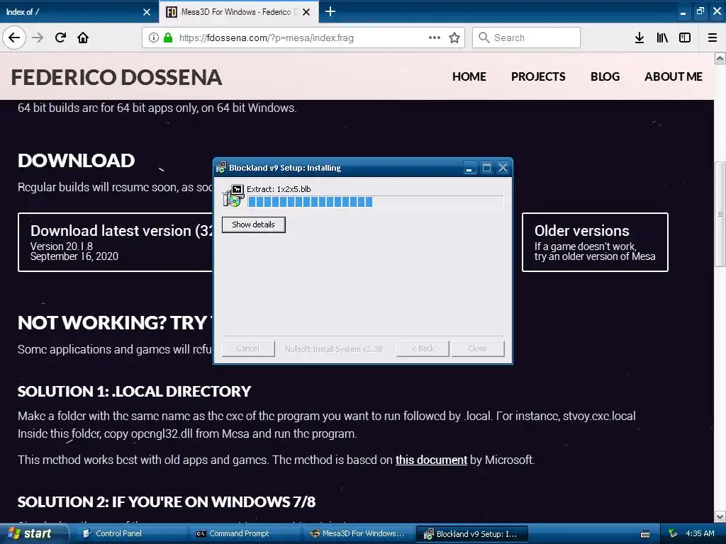Follow the 'this document' link
This screenshot has width=726, height=544.
point(431,460)
